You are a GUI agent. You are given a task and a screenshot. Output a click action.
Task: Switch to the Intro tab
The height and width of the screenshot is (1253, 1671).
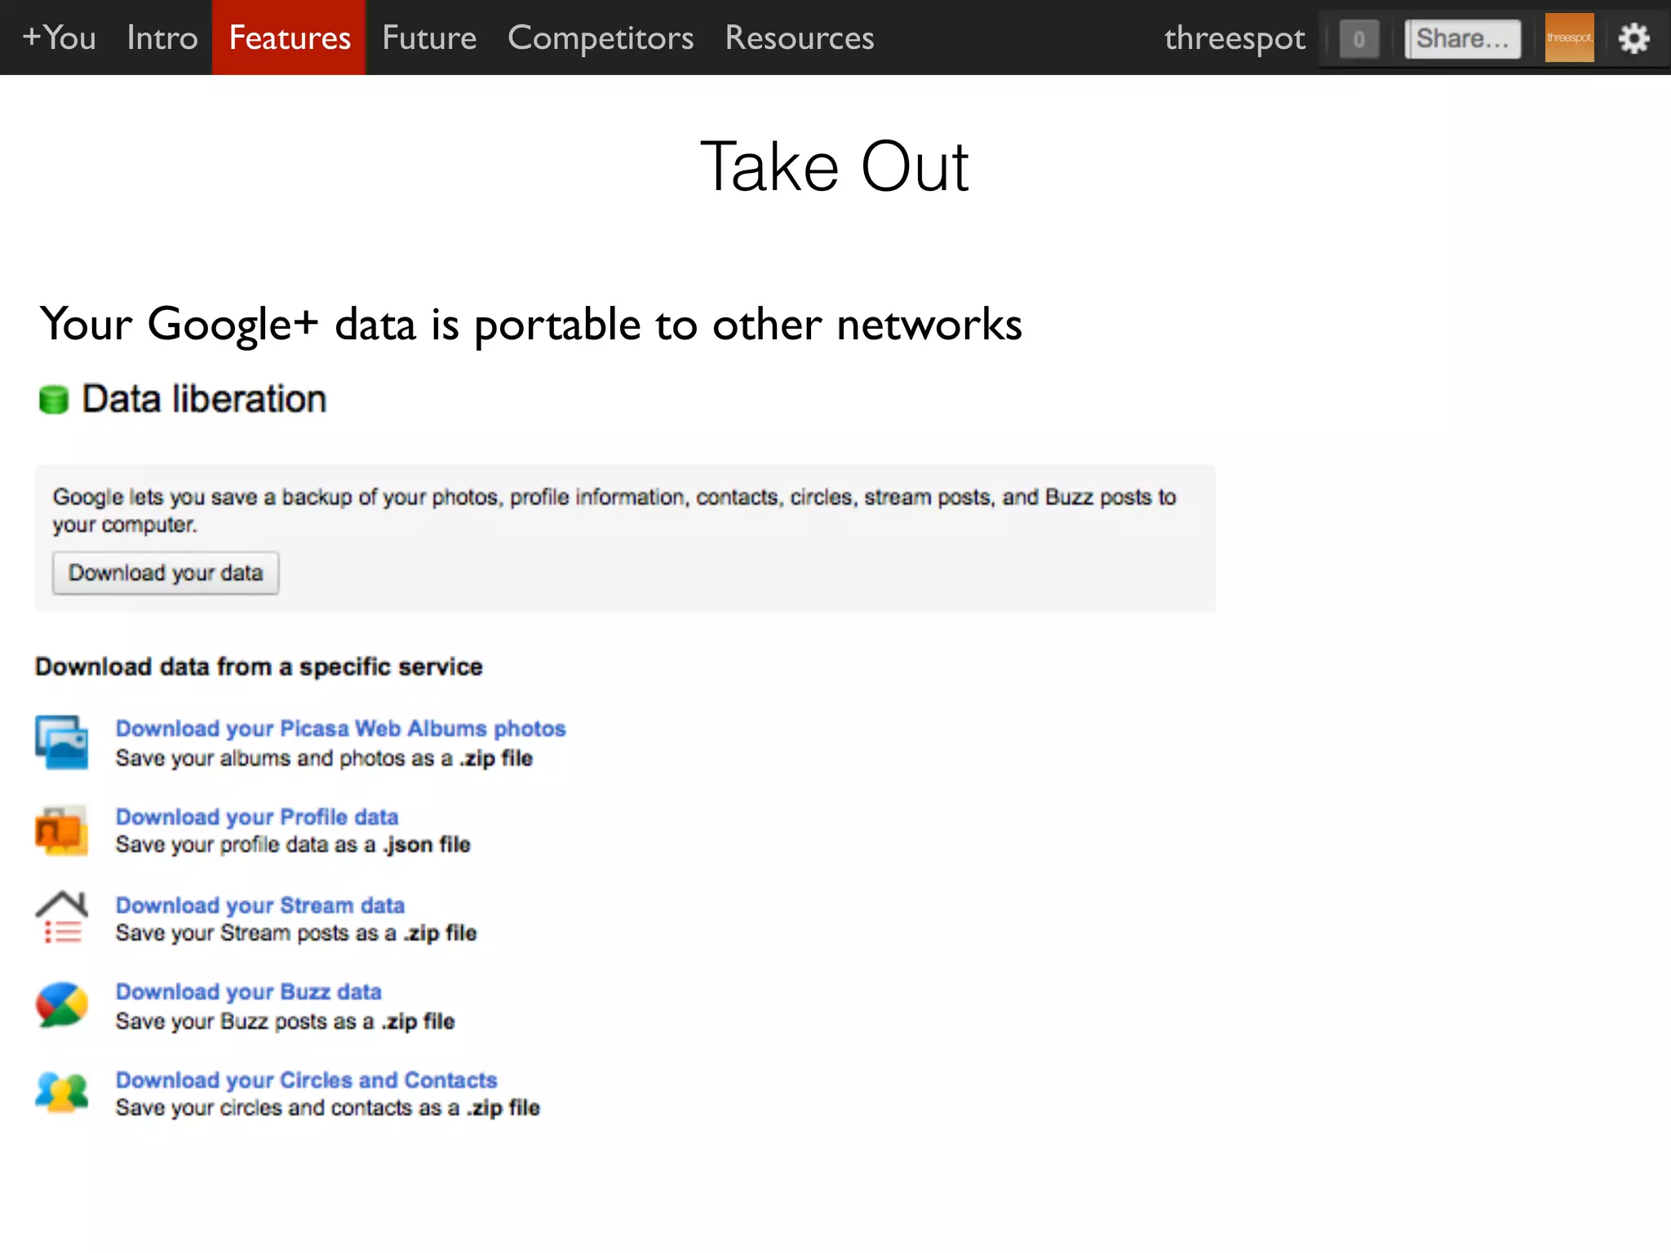click(162, 38)
